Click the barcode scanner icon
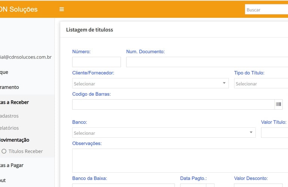This screenshot has height=187, width=288. pos(278,104)
